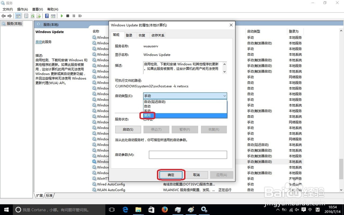Click the Show/Hide Console Tree toolbar icon
The height and width of the screenshot is (215, 344).
coord(18,16)
